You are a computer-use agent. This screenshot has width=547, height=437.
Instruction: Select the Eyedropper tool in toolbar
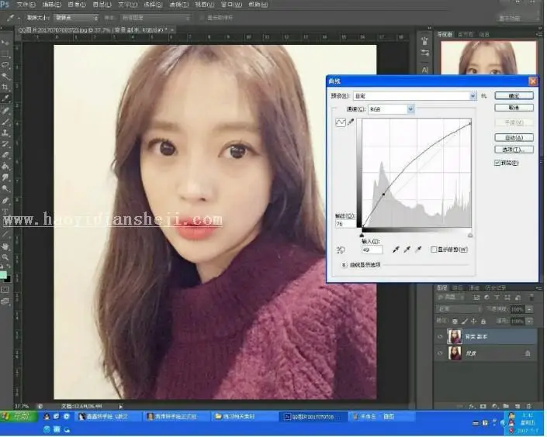pos(5,98)
